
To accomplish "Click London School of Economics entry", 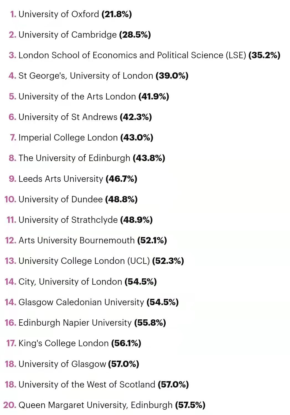I will [x=145, y=55].
